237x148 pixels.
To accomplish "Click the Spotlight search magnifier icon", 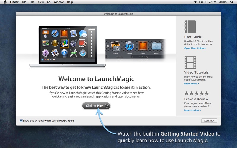I will point(232,2).
